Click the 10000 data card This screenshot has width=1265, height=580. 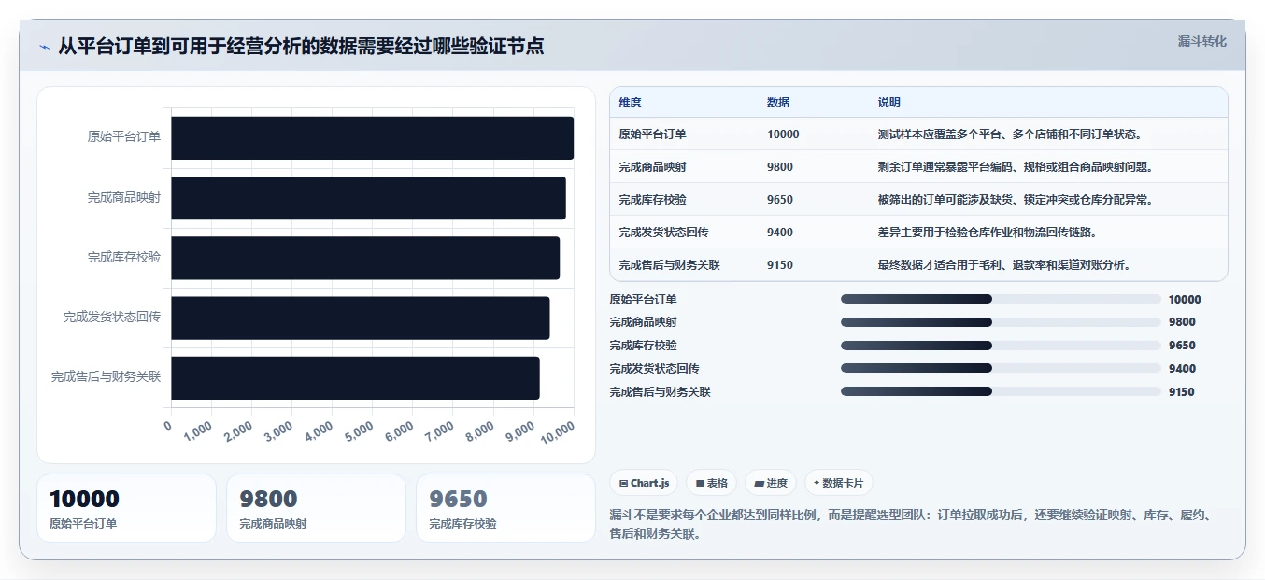tap(126, 508)
